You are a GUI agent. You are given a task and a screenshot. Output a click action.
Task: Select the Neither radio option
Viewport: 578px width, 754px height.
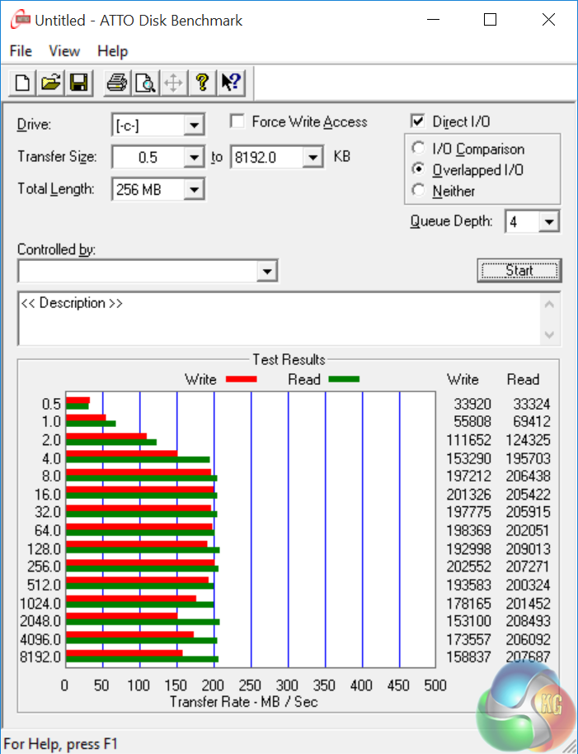point(418,191)
